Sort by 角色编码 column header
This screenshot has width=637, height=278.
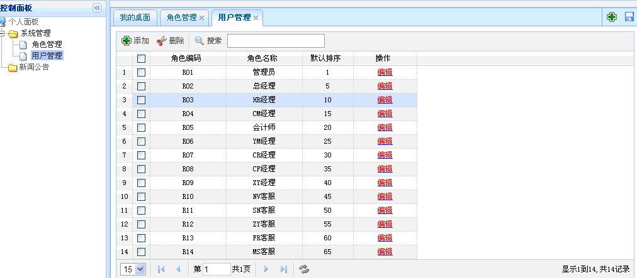(x=188, y=59)
